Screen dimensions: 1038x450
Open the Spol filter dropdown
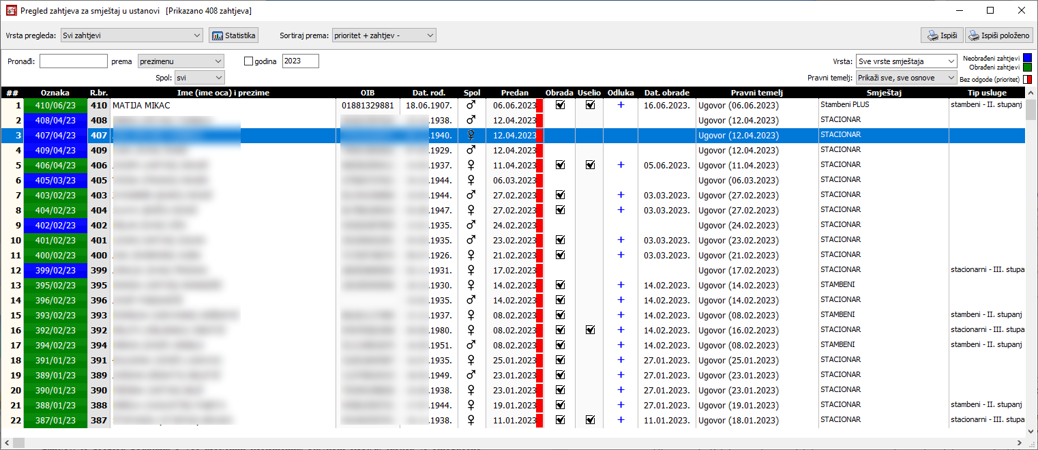click(x=199, y=78)
